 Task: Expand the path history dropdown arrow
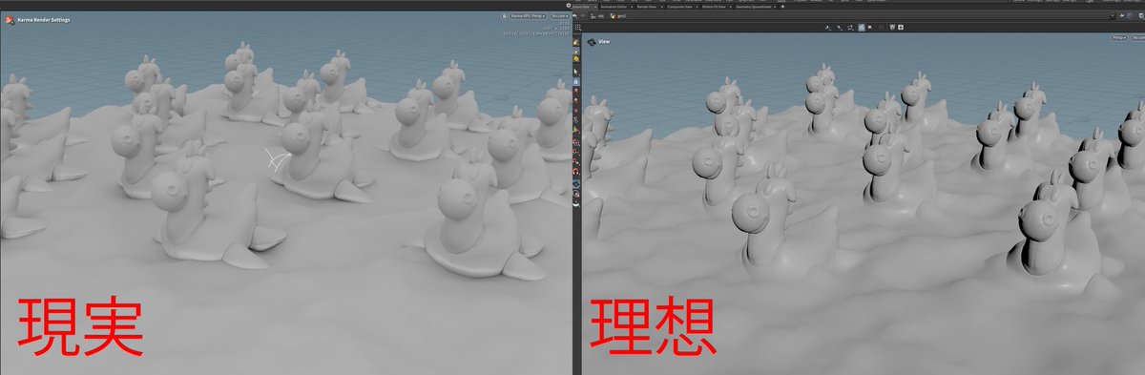coord(1113,16)
